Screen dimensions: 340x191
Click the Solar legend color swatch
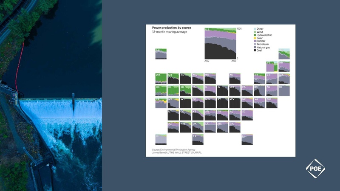tap(255, 38)
